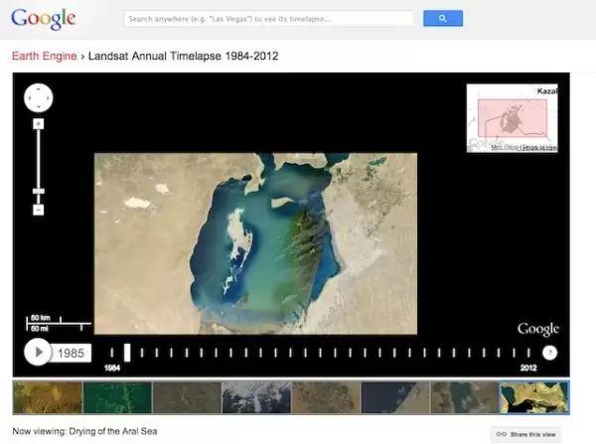Screen dimensions: 596x444
Task: Open the help question mark icon
Action: pos(549,352)
